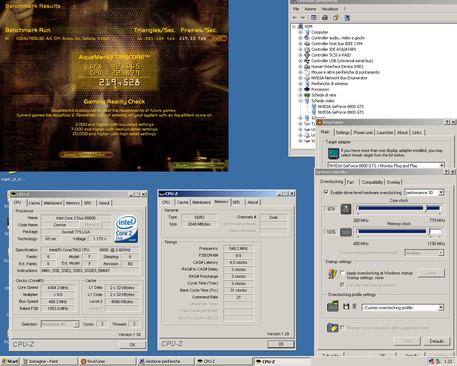Open the Custom overclocking profile dropdown
The image size is (457, 366).
pos(441,307)
